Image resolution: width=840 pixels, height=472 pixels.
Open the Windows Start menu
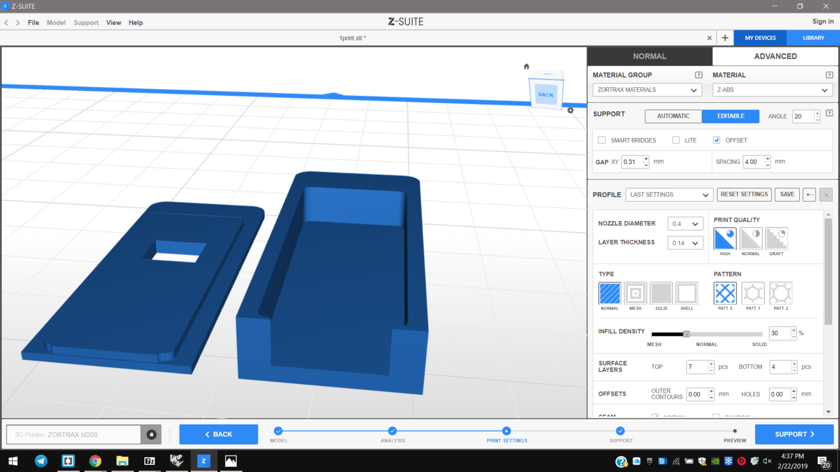(x=13, y=461)
